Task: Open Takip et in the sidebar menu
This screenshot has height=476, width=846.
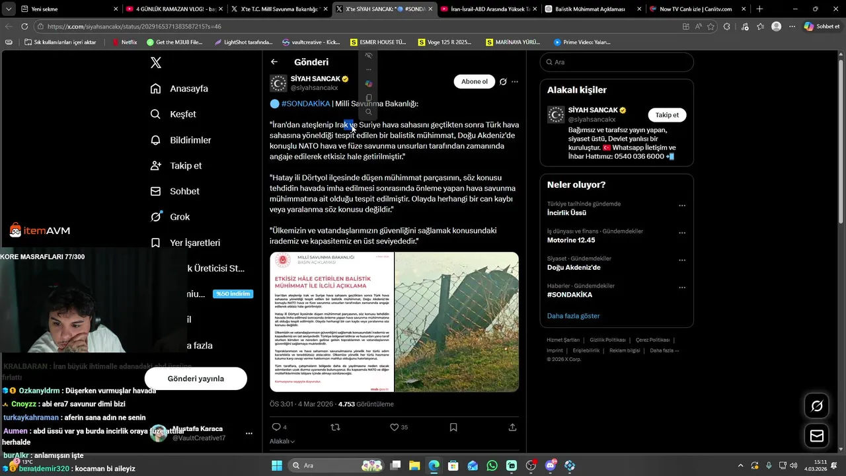Action: coord(176,166)
